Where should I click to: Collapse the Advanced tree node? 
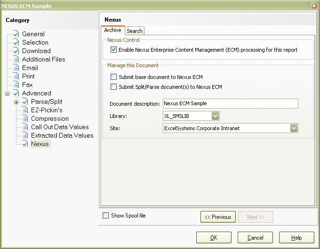pos(8,94)
